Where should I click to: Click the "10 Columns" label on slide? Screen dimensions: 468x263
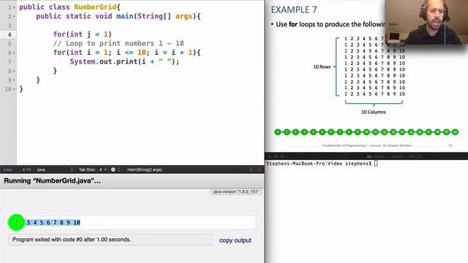374,112
